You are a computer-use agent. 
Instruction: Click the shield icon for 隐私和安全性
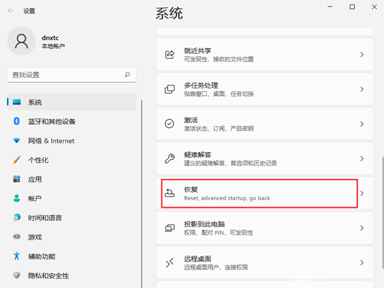[x=17, y=275]
